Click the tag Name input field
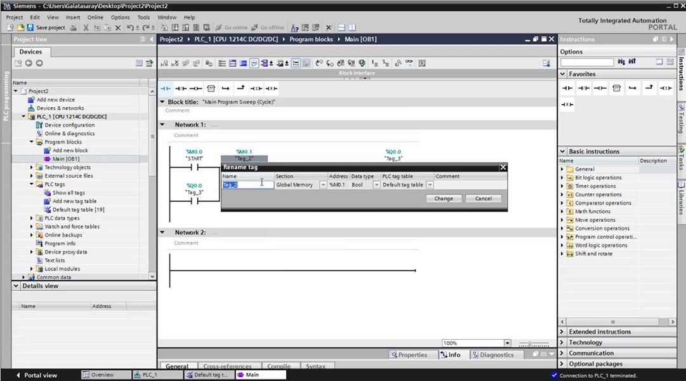686x381 pixels. pyautogui.click(x=247, y=185)
